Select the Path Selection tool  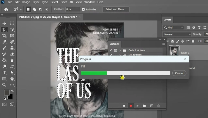point(12,73)
